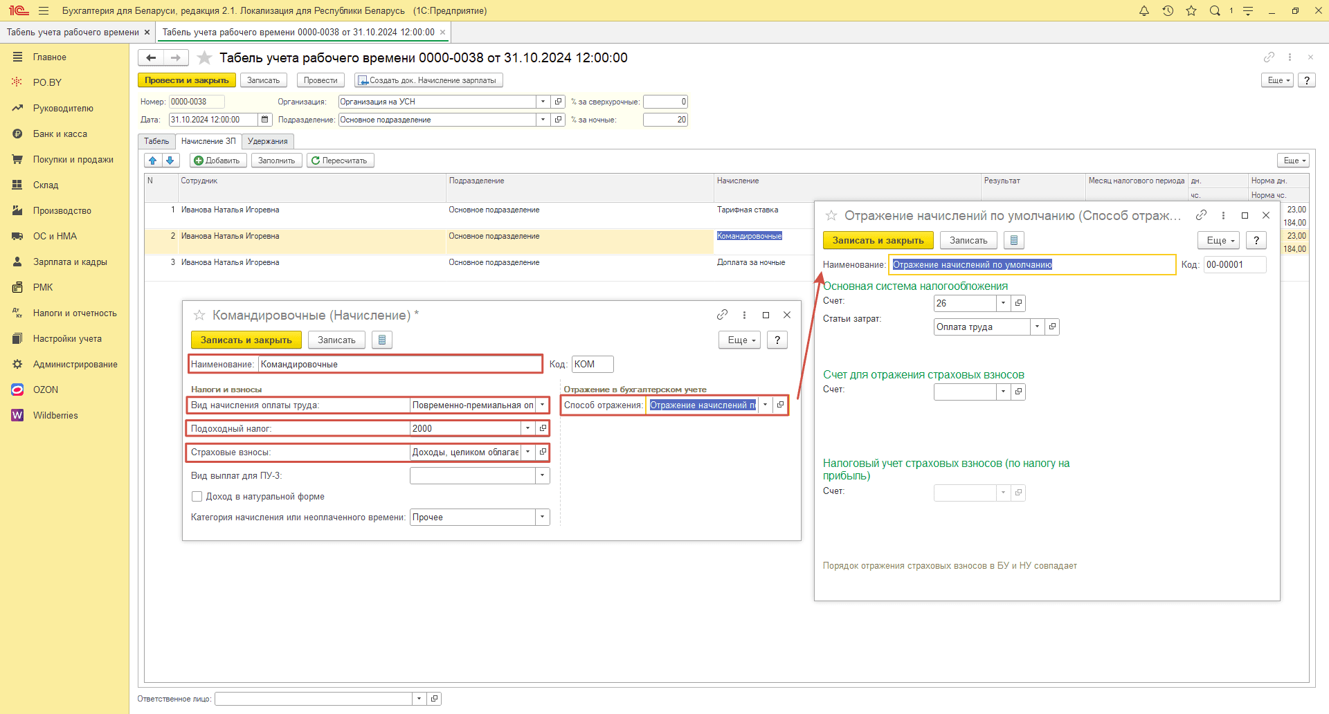1329x714 pixels.
Task: Add the timesheet document to favorites with the star
Action: tap(204, 57)
